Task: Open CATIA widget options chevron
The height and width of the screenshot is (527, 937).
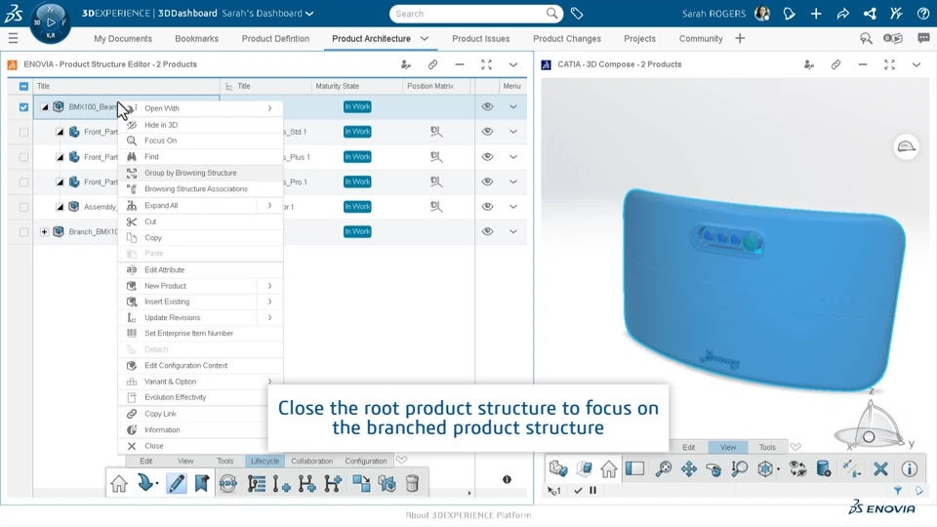Action: tap(917, 64)
